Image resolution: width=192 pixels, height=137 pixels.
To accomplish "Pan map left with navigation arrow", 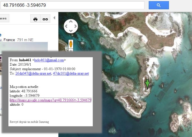I will pos(66,26).
